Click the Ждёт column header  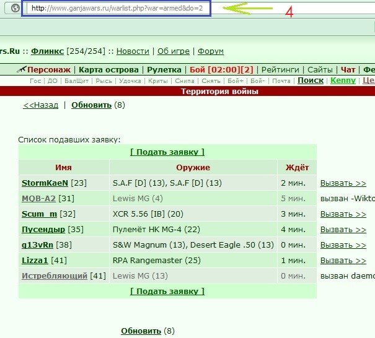pyautogui.click(x=297, y=167)
